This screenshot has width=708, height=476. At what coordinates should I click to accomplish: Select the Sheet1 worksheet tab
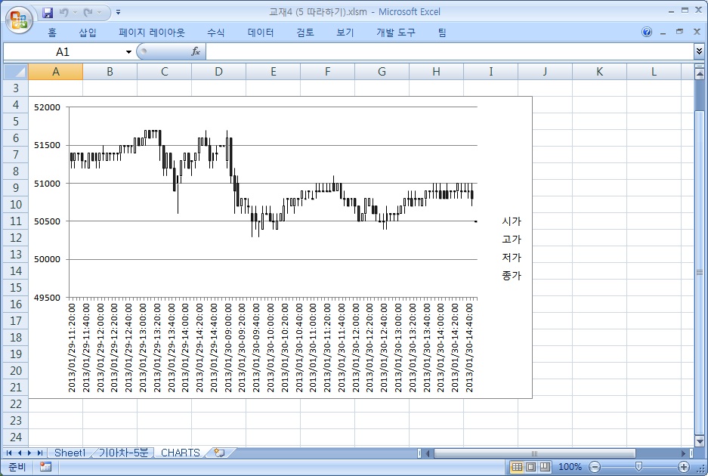(x=70, y=453)
